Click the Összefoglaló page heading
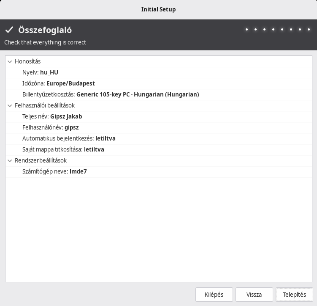 tap(45, 30)
